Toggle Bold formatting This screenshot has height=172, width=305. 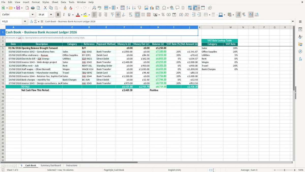tap(58, 15)
